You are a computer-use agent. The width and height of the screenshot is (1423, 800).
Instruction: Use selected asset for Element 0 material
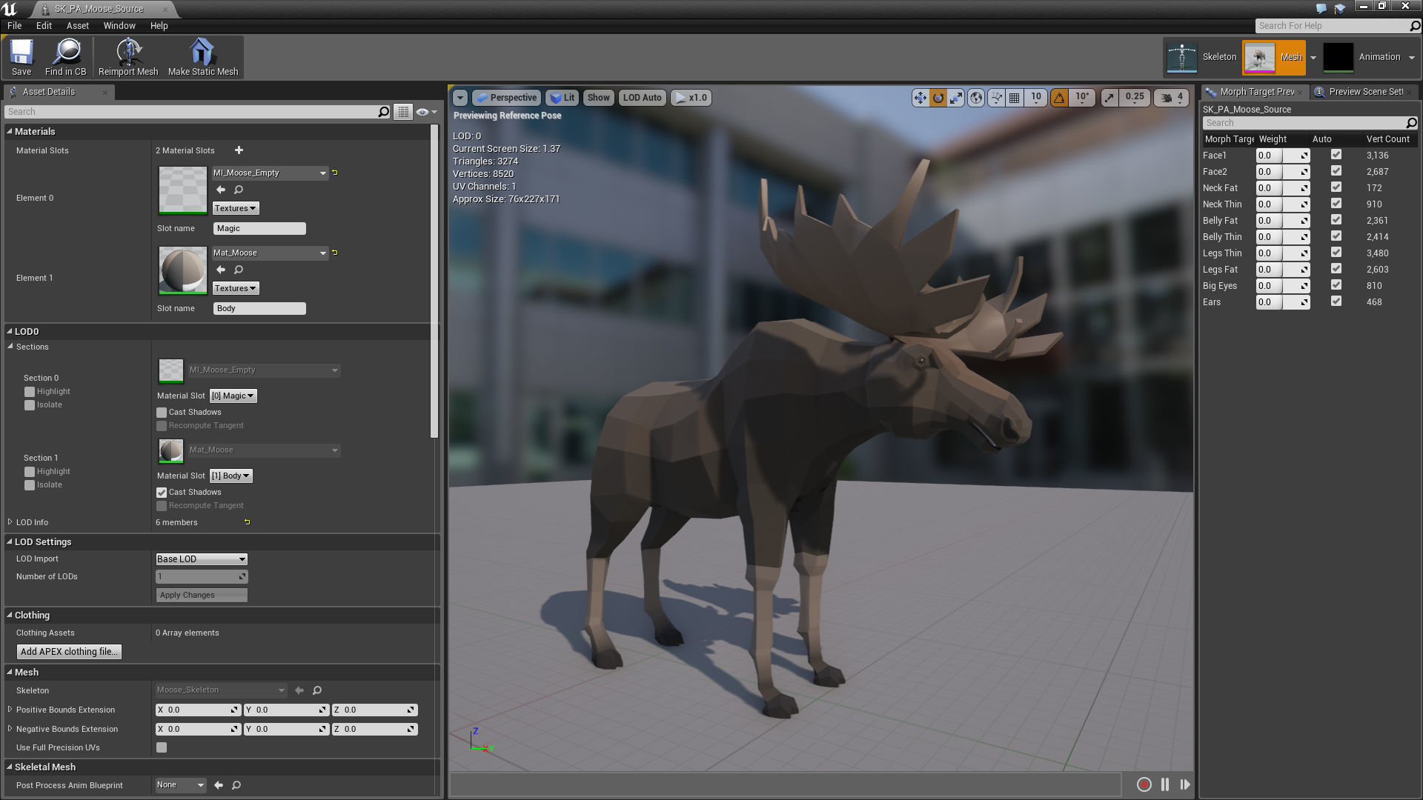(x=221, y=190)
